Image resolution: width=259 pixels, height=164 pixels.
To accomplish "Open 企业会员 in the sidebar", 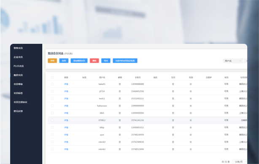I will [18, 57].
